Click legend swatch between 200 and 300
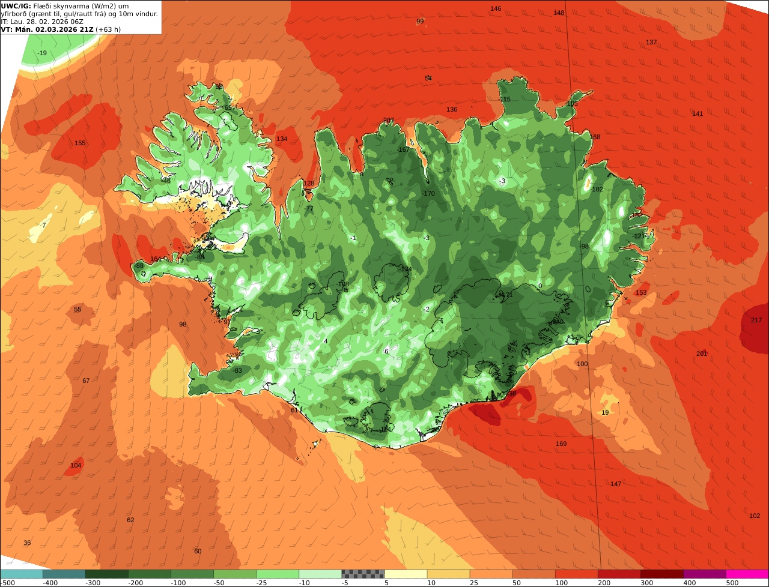Viewport: 769px width, 587px height. pos(619,574)
